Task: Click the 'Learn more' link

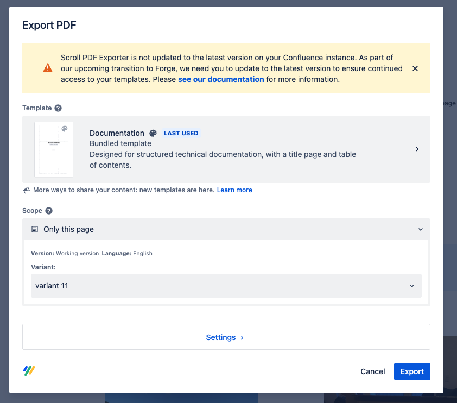Action: [234, 190]
